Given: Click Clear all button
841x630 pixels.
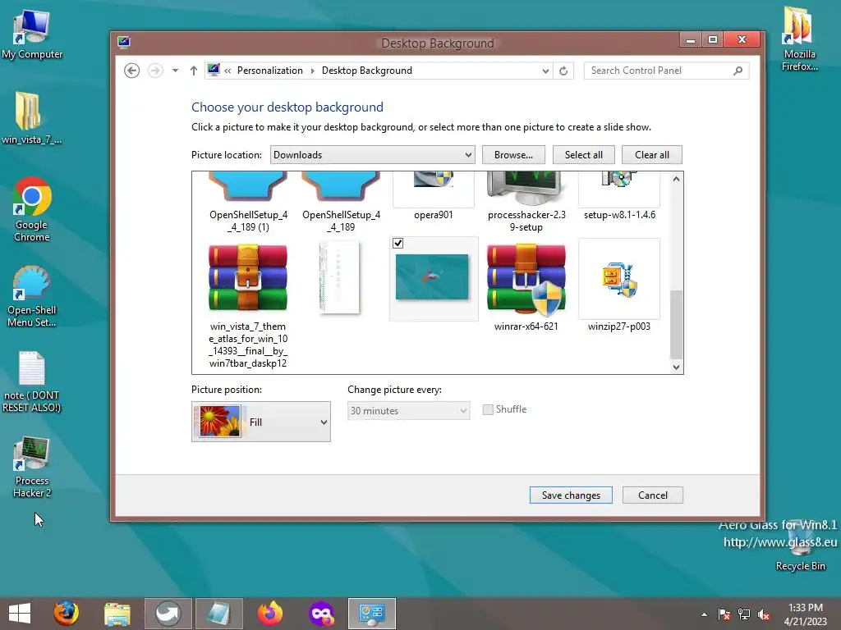Looking at the screenshot, I should coord(651,155).
